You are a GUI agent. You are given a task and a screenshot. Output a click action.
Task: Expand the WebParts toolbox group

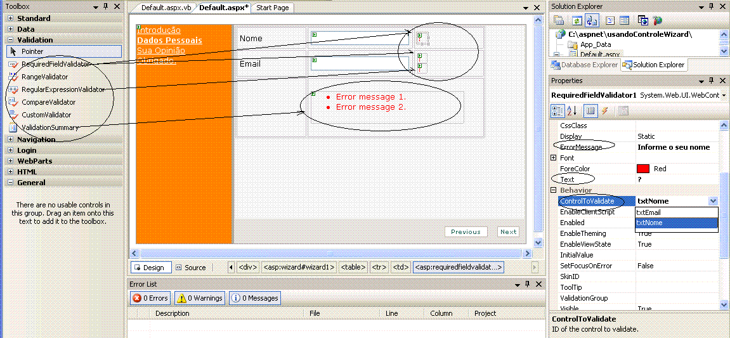point(10,161)
